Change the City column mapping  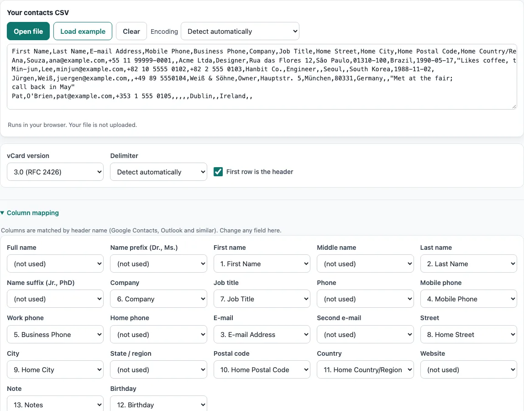[x=55, y=369]
